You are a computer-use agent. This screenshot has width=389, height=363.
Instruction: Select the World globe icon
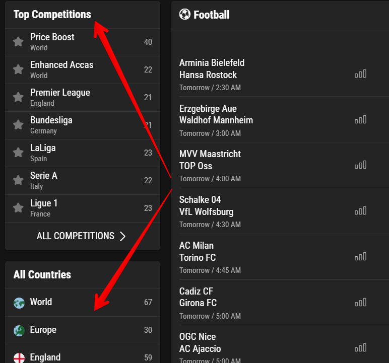pos(19,303)
